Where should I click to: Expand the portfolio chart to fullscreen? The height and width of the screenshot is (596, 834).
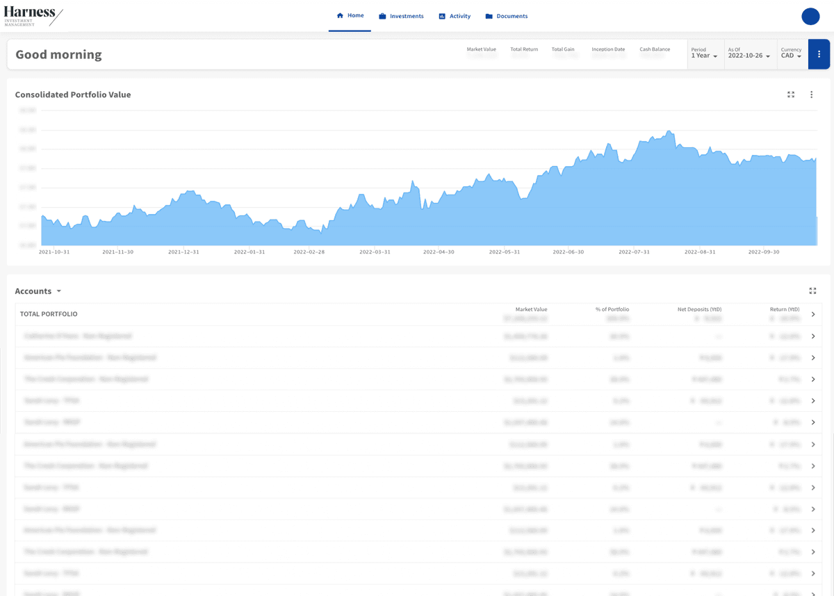click(x=791, y=94)
